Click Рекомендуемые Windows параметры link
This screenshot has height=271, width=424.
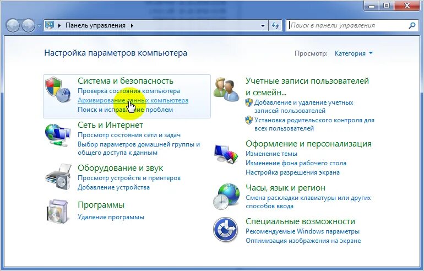(303, 231)
